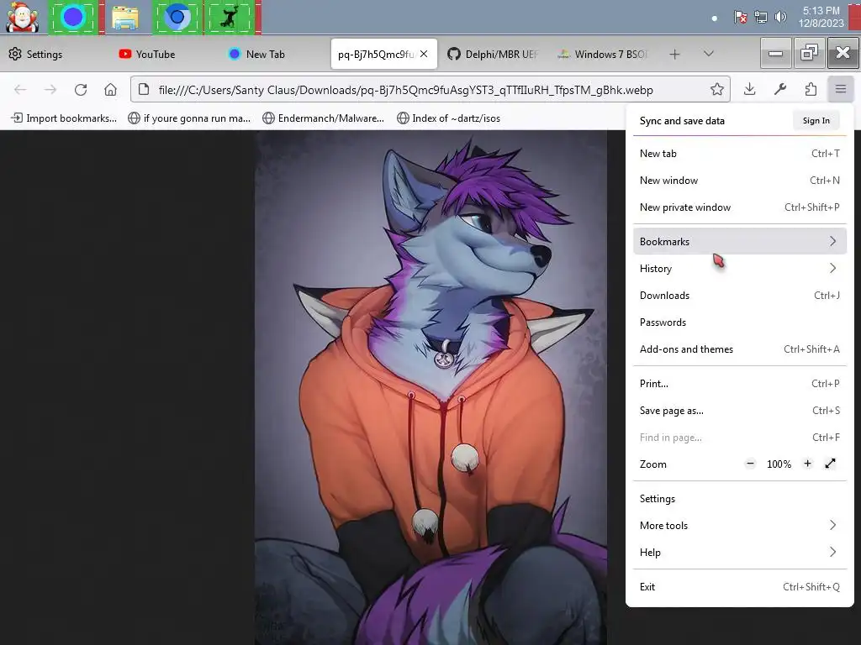Click the page file icon in address bar
861x645 pixels.
(144, 89)
